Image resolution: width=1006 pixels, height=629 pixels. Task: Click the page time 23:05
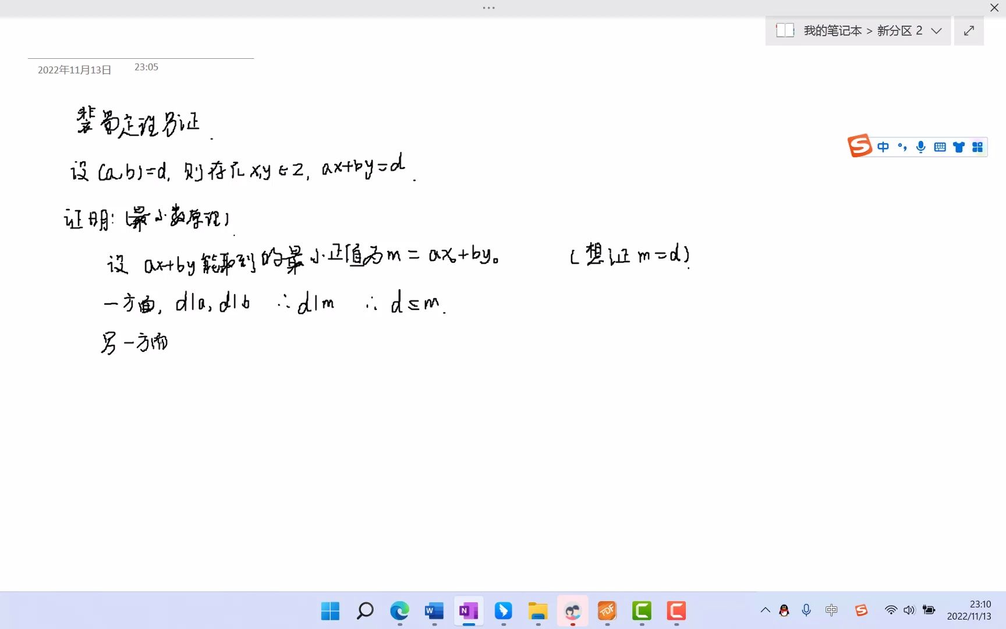(x=146, y=67)
